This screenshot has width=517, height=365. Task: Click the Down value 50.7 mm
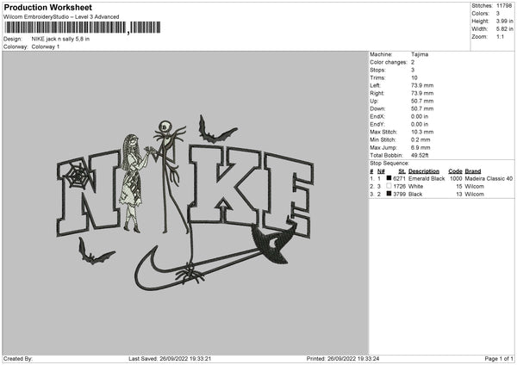point(422,108)
